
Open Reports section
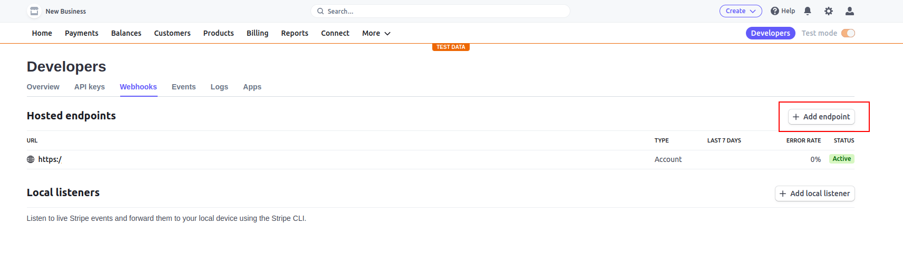(295, 33)
